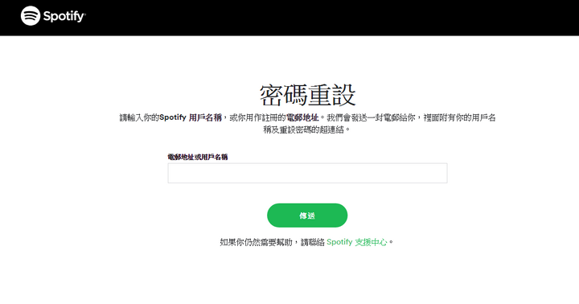The height and width of the screenshot is (304, 579).
Task: Open the Spotify 支援中心 link
Action: [357, 242]
